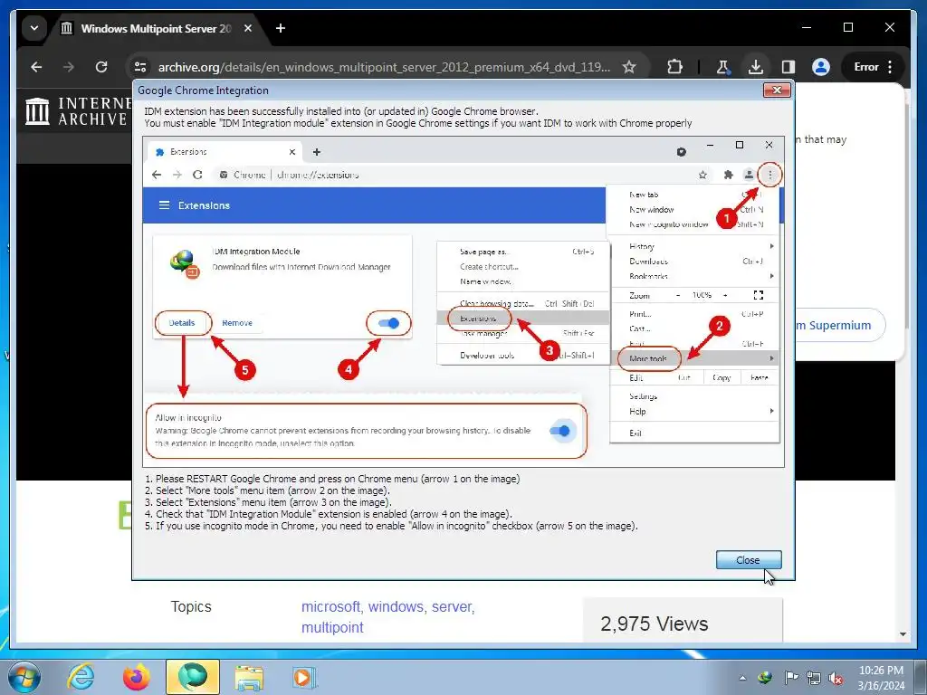Image resolution: width=927 pixels, height=695 pixels.
Task: Open the tab search dropdown chevron
Action: coord(34,28)
